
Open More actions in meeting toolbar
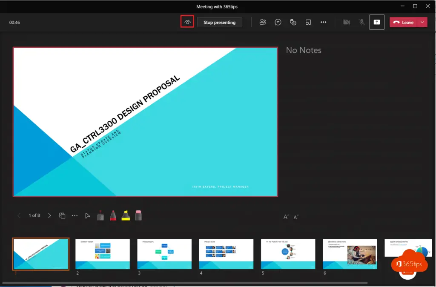click(x=324, y=22)
